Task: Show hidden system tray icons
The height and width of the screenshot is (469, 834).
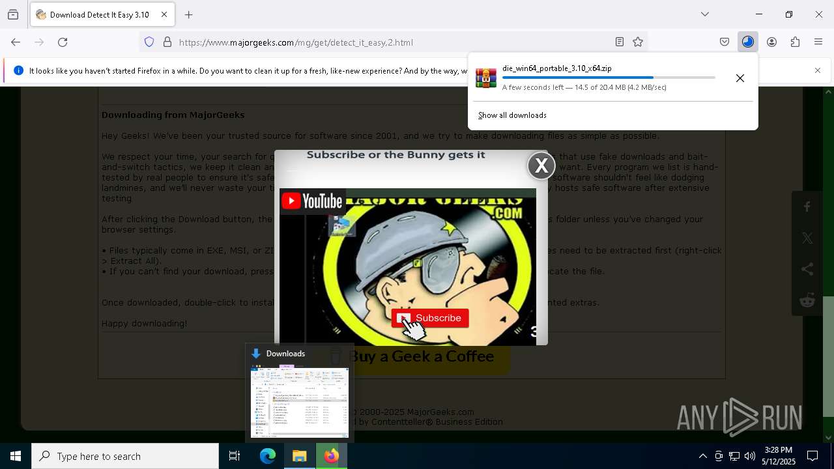Action: click(703, 456)
